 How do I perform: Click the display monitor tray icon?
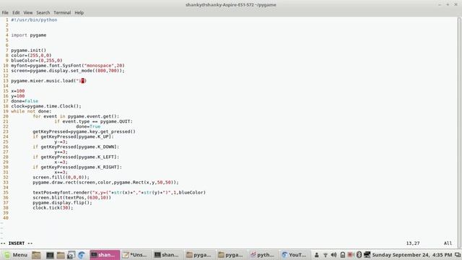click(367, 255)
